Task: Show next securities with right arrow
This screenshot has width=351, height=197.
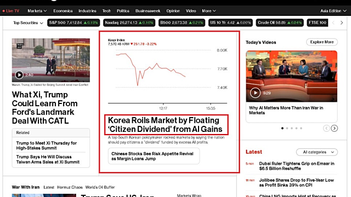Action: (342, 22)
